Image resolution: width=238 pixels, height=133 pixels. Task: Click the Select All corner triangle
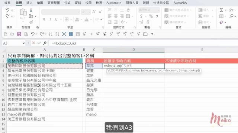coord(4,50)
